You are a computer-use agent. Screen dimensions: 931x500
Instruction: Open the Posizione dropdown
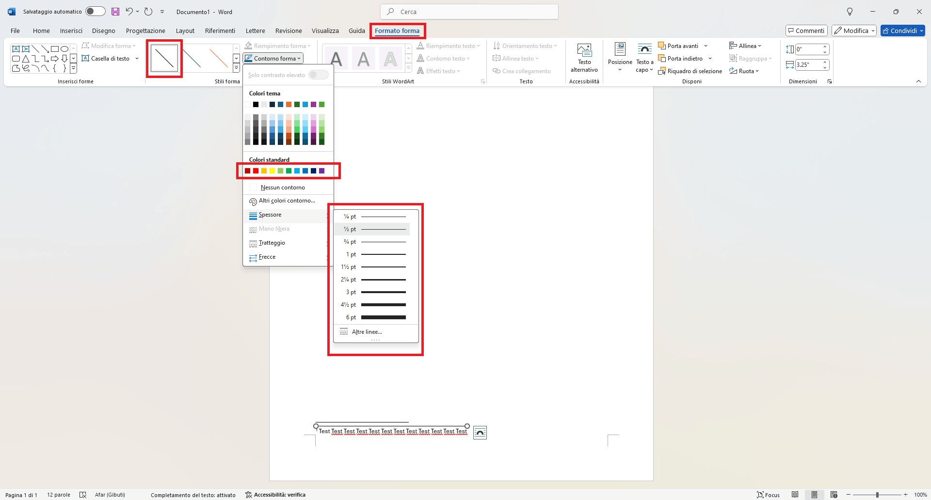coord(620,58)
